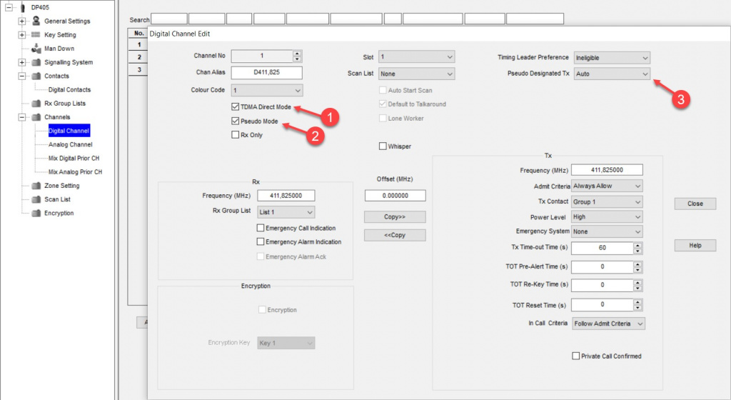This screenshot has width=731, height=400.
Task: Click the Chan Alias input field
Action: pos(267,73)
